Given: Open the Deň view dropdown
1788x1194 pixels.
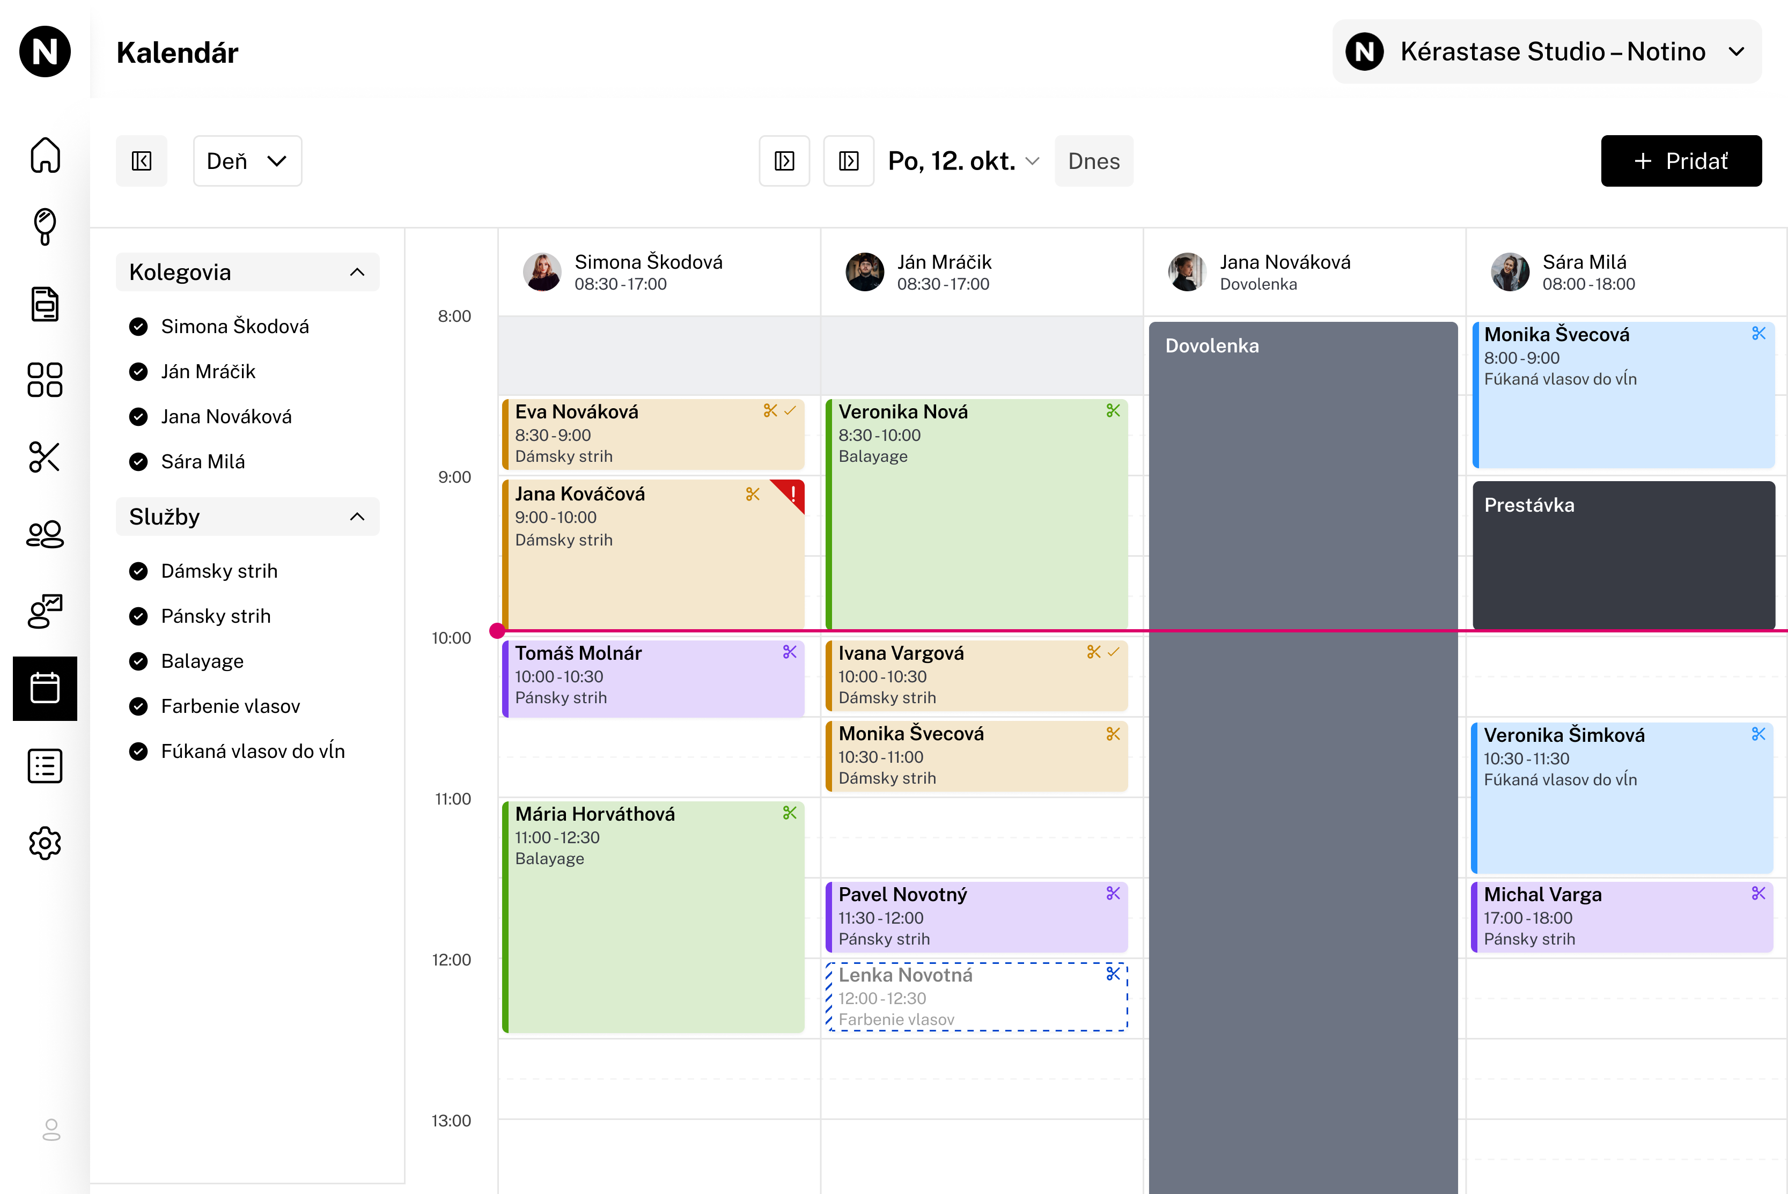Looking at the screenshot, I should tap(247, 161).
